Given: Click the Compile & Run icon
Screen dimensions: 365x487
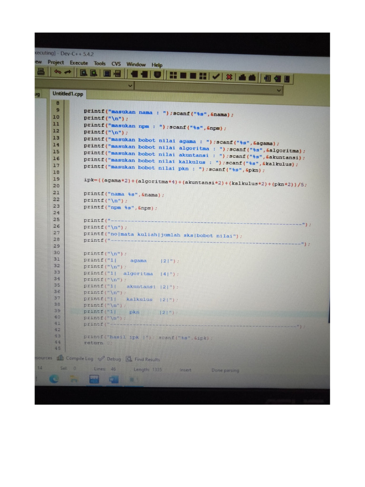Looking at the screenshot, I should point(193,76).
